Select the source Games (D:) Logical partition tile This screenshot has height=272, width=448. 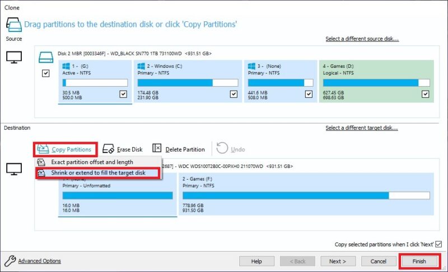tap(376, 81)
